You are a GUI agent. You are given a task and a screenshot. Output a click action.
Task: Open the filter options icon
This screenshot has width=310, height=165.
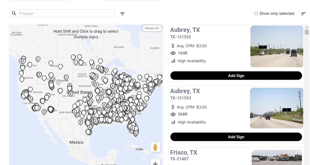coord(122,14)
